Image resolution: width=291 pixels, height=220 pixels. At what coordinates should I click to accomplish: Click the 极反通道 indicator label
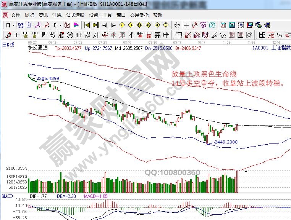pos(38,48)
